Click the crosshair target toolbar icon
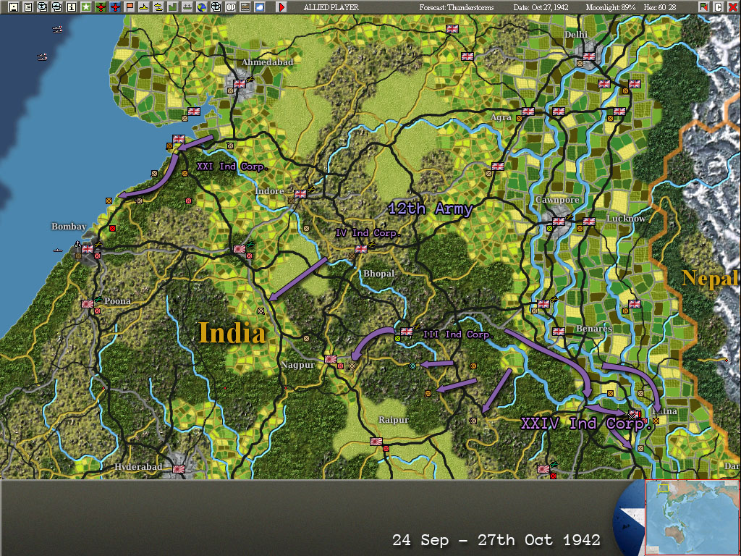The image size is (741, 556). [216, 7]
